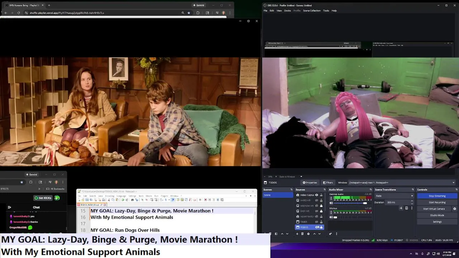Unlock the TODOS source
459x258 pixels.
pyautogui.click(x=321, y=227)
